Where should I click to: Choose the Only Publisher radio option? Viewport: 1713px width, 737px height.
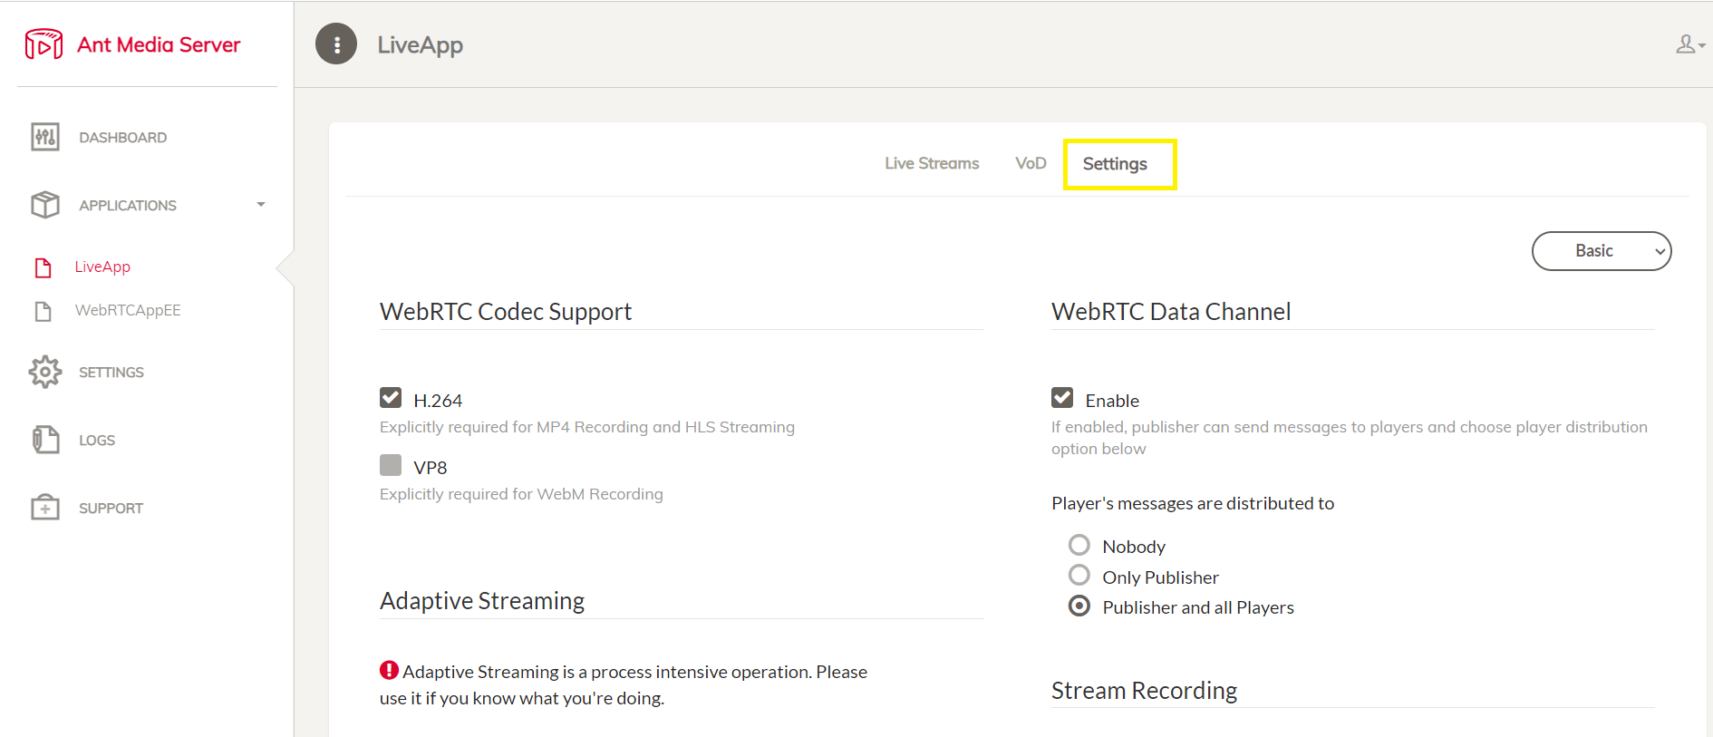click(1079, 575)
